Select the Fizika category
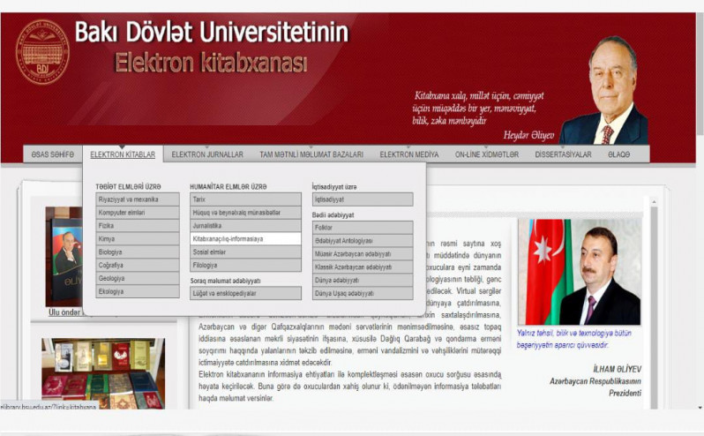704x436 pixels. [x=138, y=225]
